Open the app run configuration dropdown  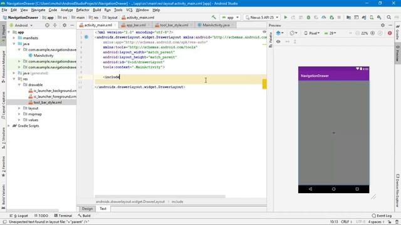(231, 17)
